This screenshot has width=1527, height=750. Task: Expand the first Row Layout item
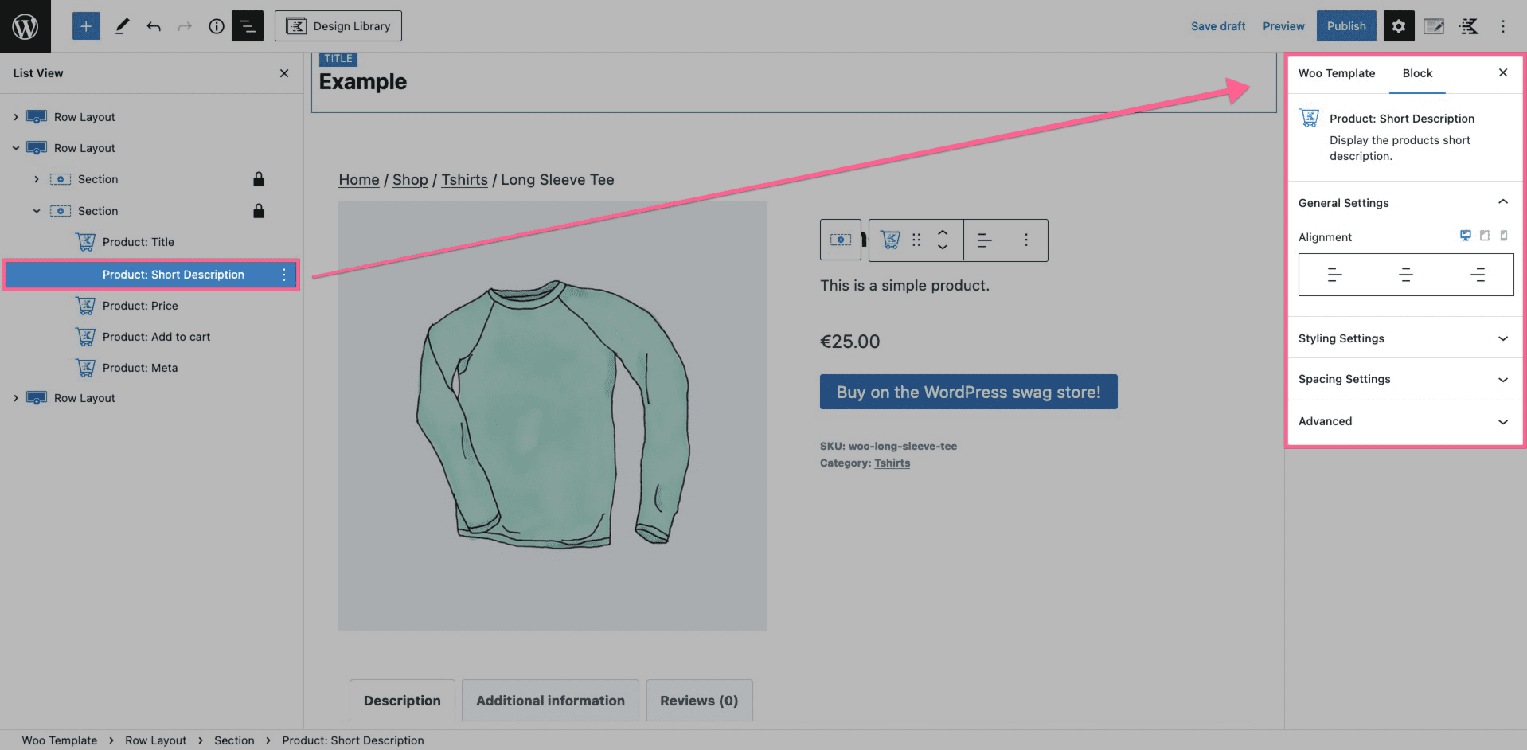pyautogui.click(x=15, y=117)
